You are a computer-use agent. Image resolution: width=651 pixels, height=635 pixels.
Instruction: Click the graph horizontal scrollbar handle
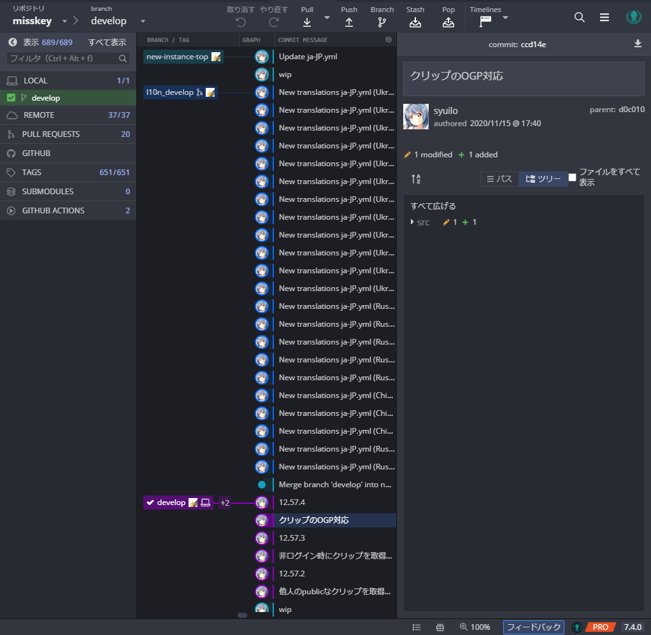243,615
